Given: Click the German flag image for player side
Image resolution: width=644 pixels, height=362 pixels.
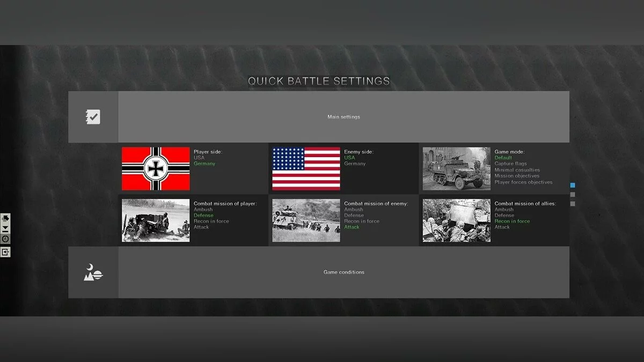Looking at the screenshot, I should (x=156, y=168).
